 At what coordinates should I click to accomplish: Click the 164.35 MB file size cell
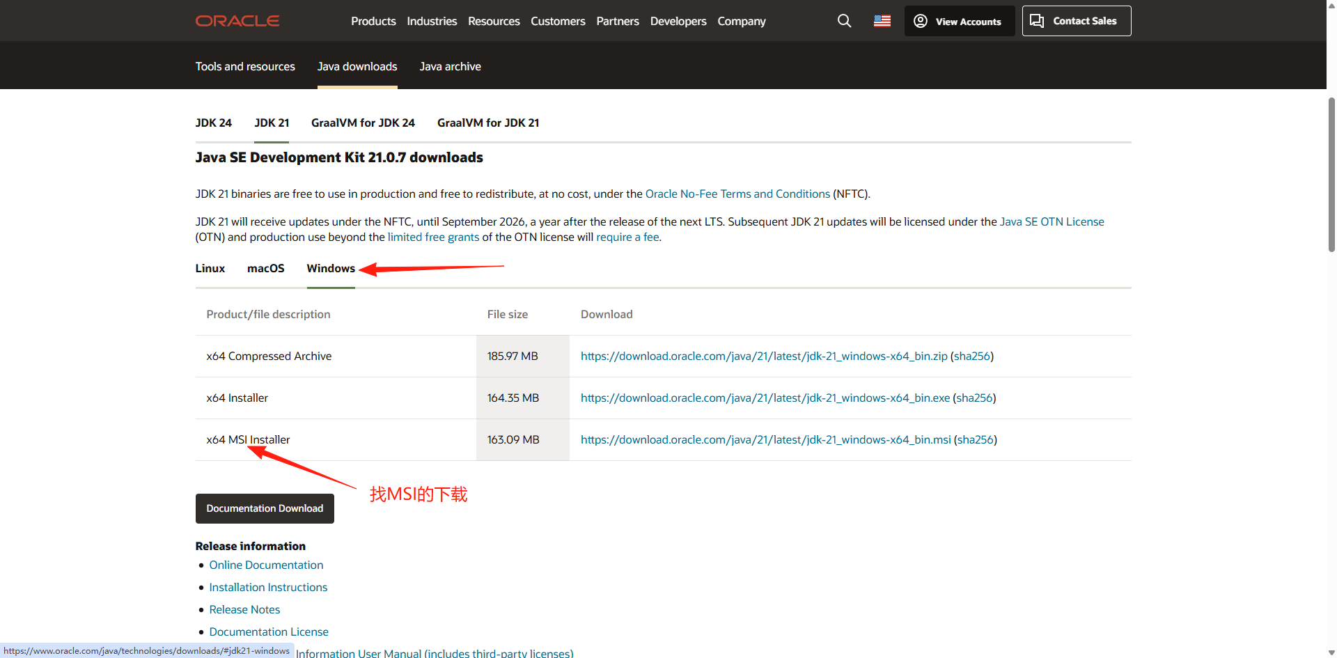(523, 398)
